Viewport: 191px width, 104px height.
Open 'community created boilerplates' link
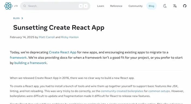(122, 91)
